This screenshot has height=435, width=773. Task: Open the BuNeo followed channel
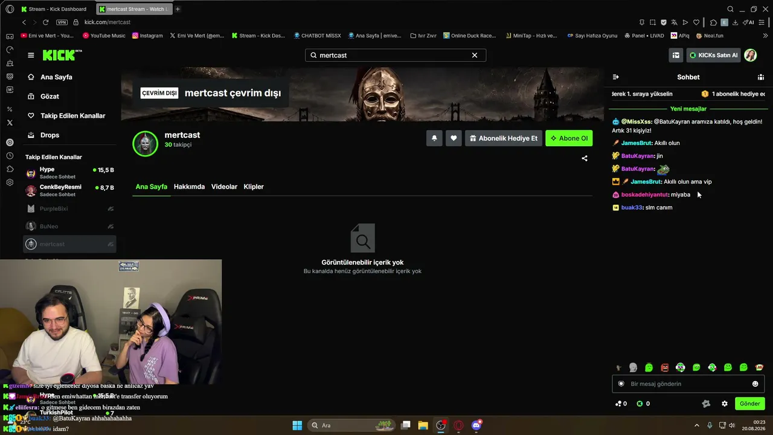(x=69, y=226)
